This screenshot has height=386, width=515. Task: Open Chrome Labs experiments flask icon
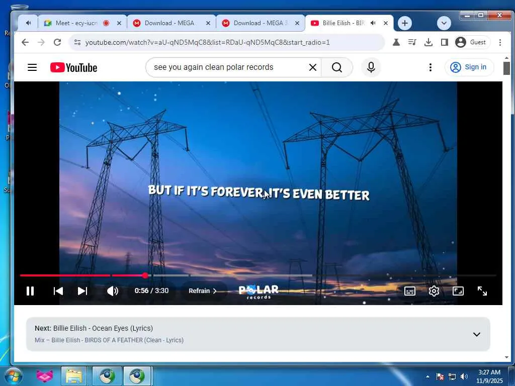pyautogui.click(x=396, y=42)
